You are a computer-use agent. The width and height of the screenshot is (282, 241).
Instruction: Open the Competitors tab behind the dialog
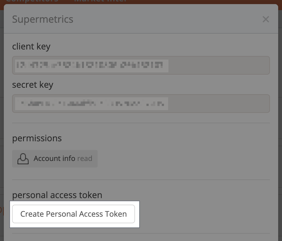point(32,1)
